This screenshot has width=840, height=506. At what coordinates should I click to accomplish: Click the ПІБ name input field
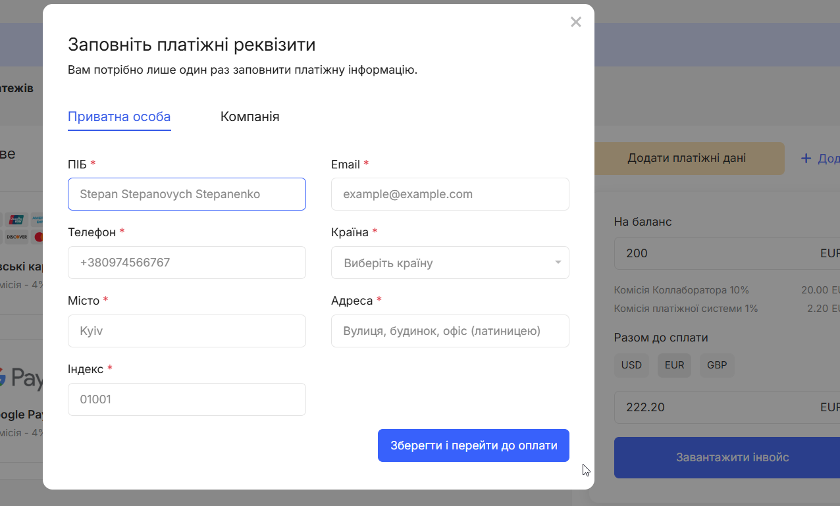click(x=187, y=194)
